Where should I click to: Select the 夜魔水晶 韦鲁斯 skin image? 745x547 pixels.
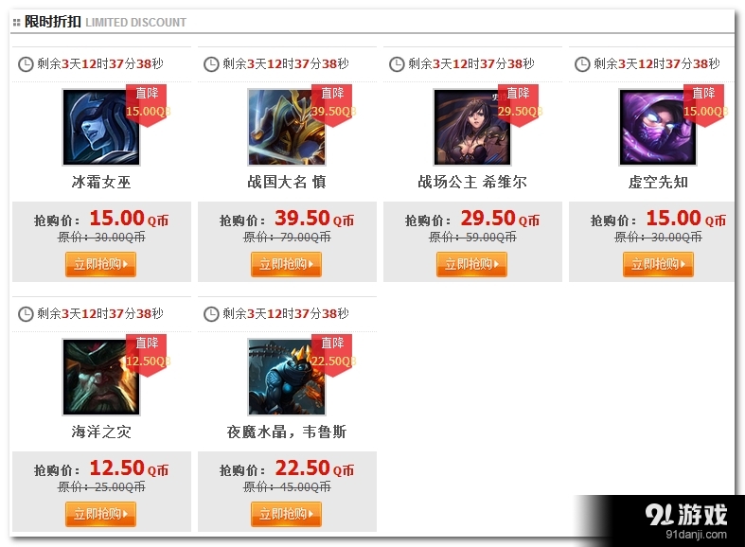(287, 377)
